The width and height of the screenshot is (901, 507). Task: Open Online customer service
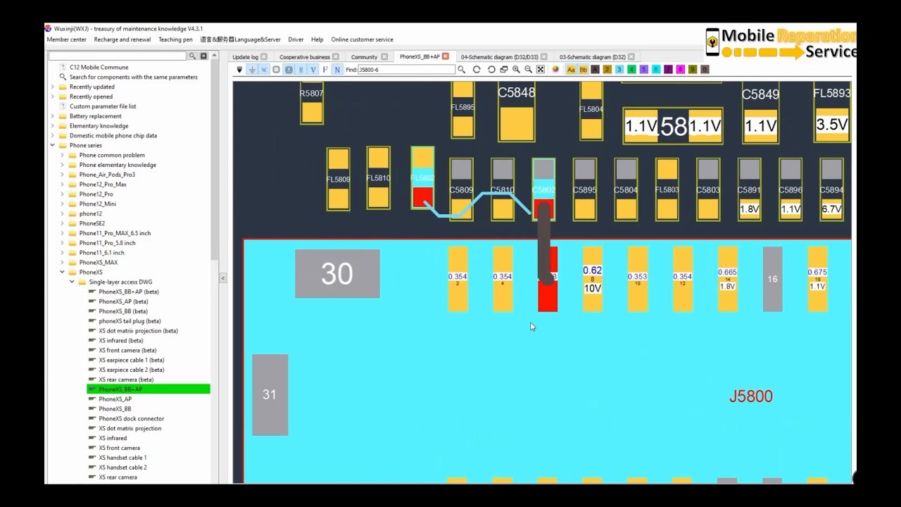pos(363,39)
